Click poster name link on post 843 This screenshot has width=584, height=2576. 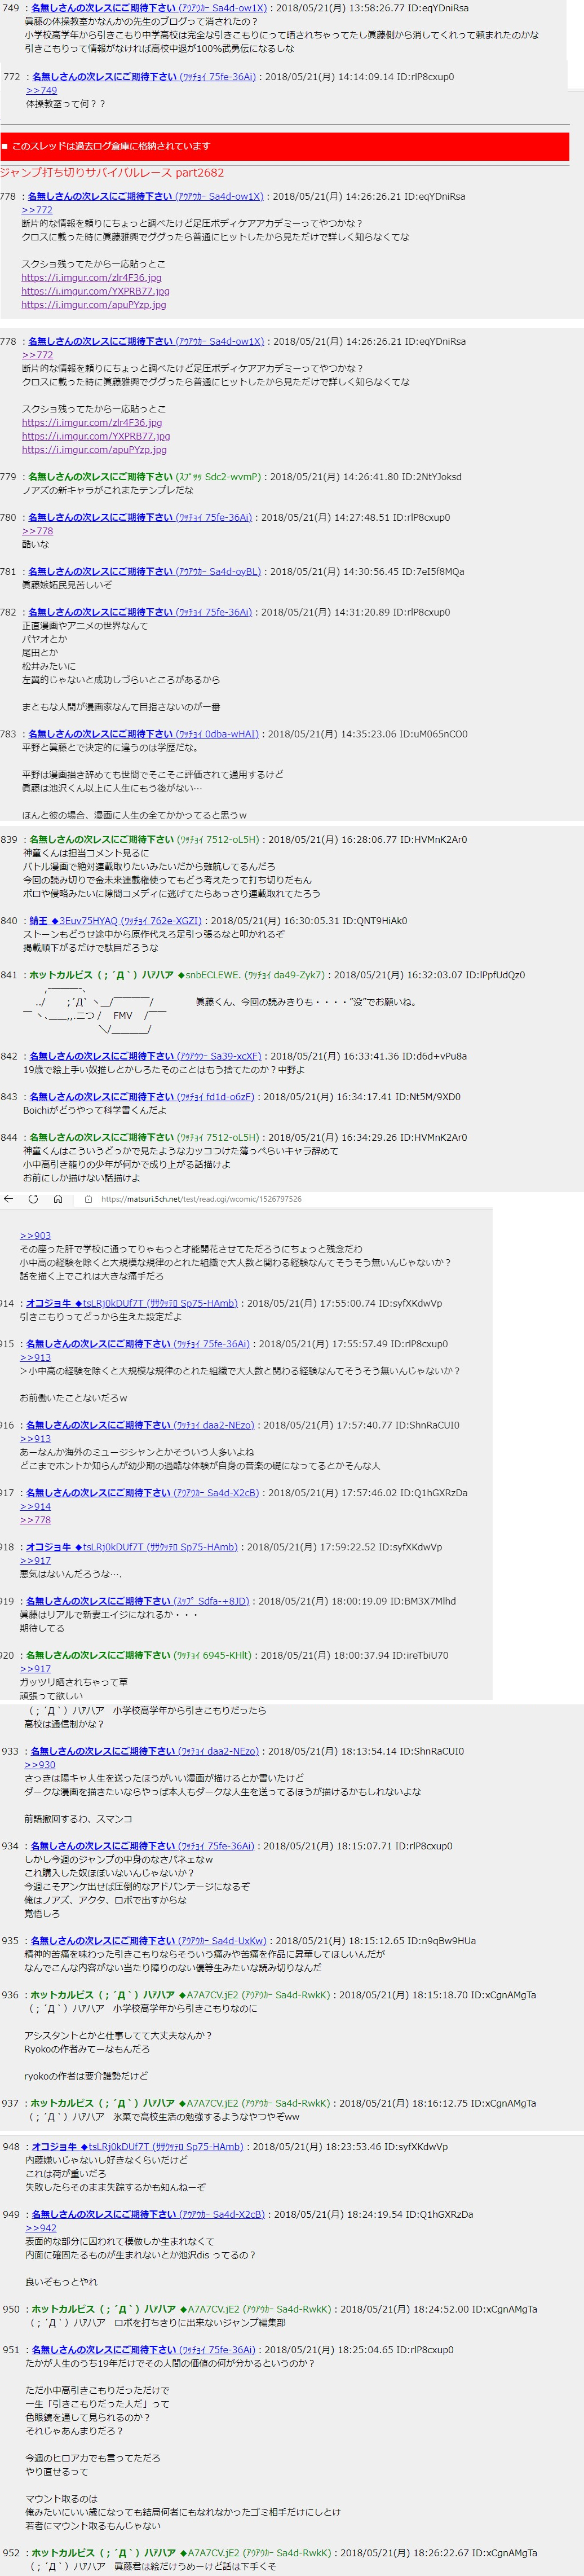tap(101, 1097)
